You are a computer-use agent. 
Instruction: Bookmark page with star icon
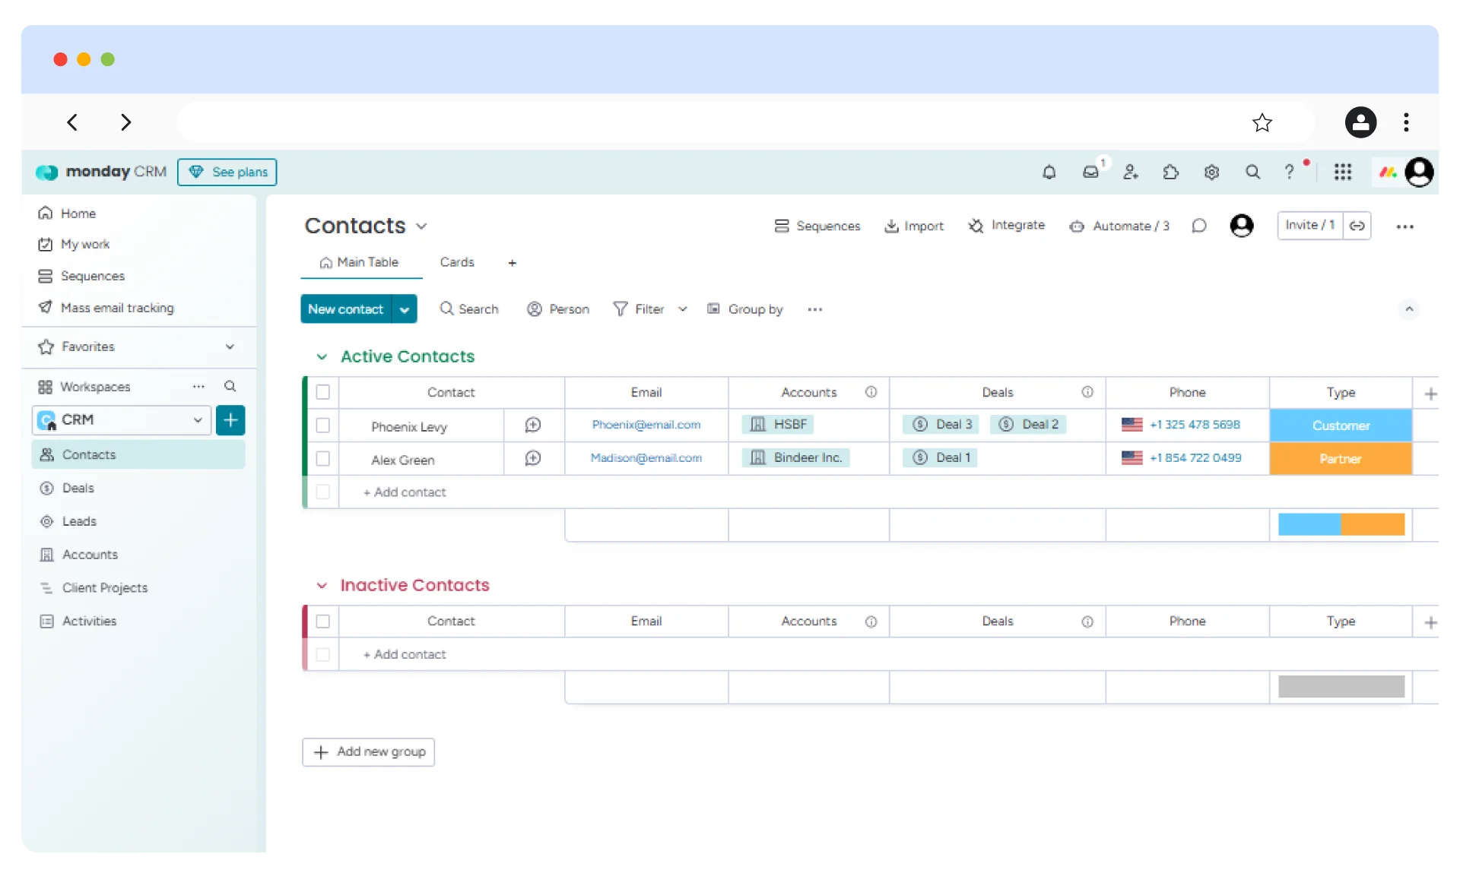(1262, 122)
